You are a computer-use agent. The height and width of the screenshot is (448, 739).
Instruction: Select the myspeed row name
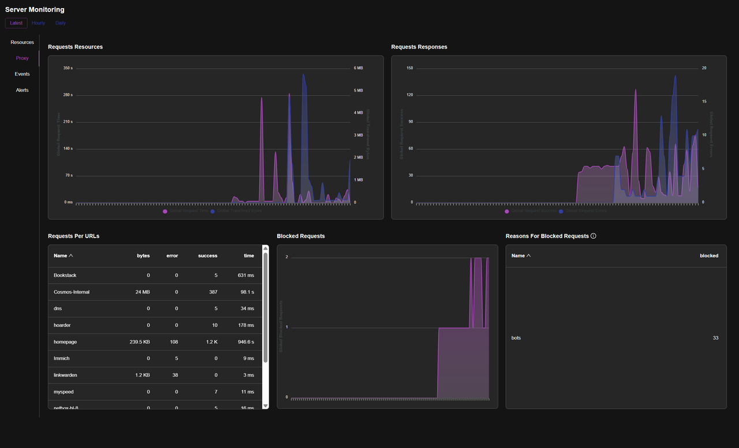pos(64,392)
